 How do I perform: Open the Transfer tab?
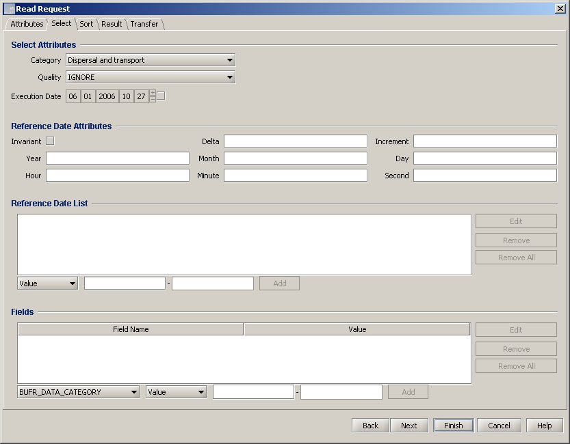[144, 24]
